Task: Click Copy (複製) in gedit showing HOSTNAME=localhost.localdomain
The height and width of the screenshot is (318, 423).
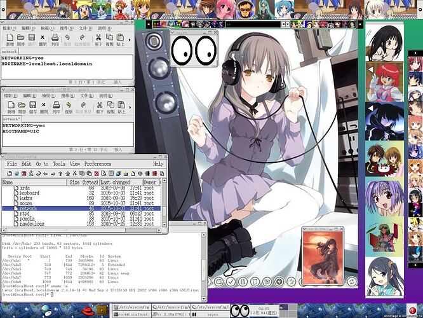Action: click(x=109, y=39)
